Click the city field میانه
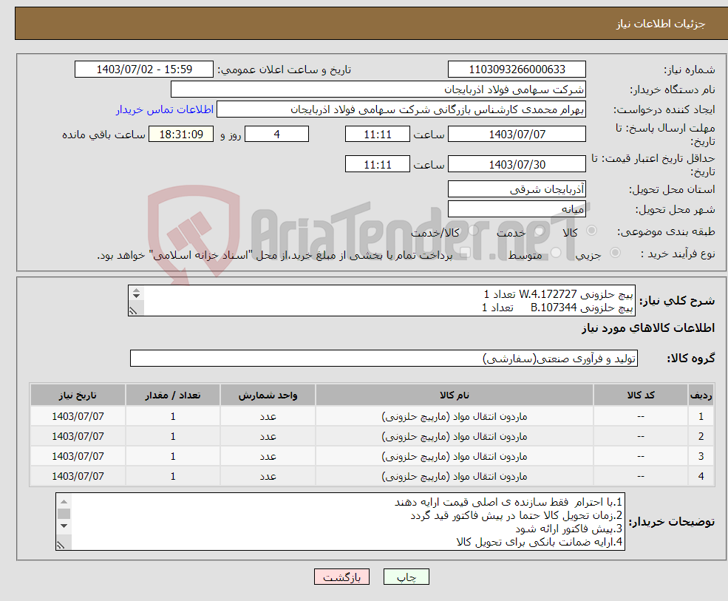 pos(517,209)
